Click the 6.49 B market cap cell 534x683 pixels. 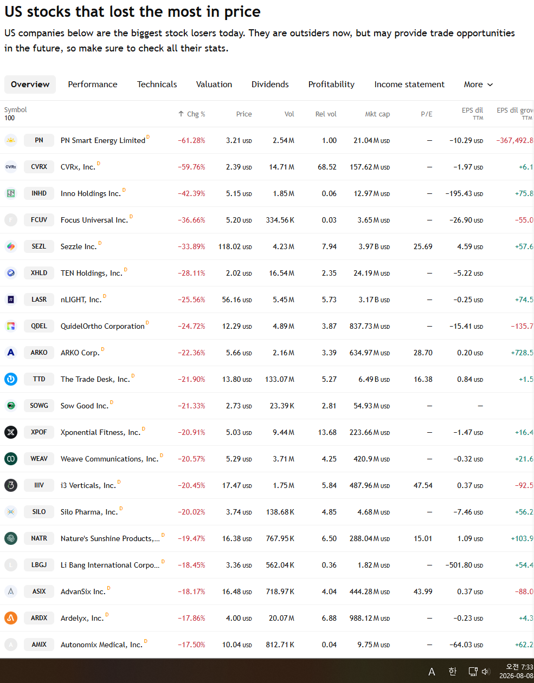(x=374, y=379)
